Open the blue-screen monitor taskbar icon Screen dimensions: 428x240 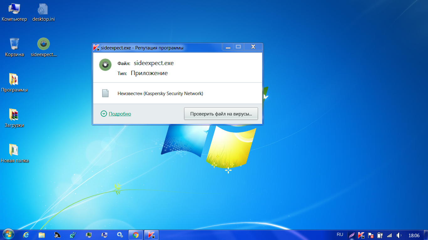coord(104,235)
